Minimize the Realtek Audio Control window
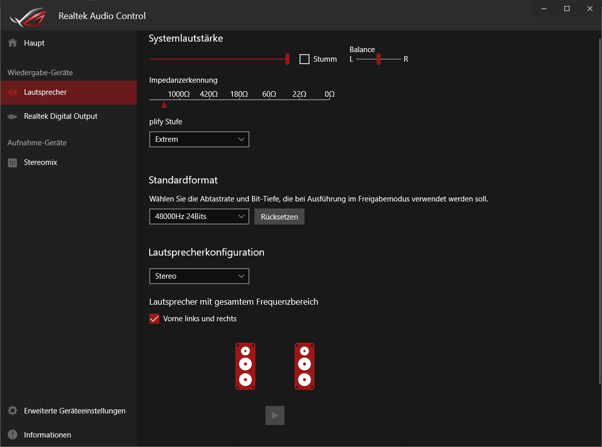This screenshot has width=602, height=447. coord(544,9)
